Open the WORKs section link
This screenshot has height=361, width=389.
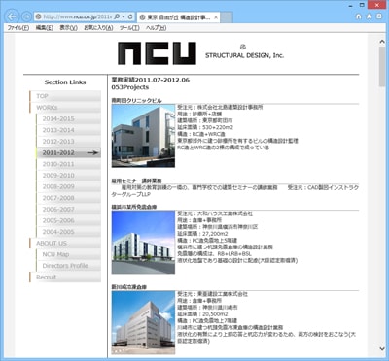click(65, 108)
